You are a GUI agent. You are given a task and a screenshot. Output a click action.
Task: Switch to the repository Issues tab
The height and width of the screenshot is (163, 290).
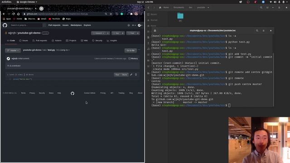24,40
